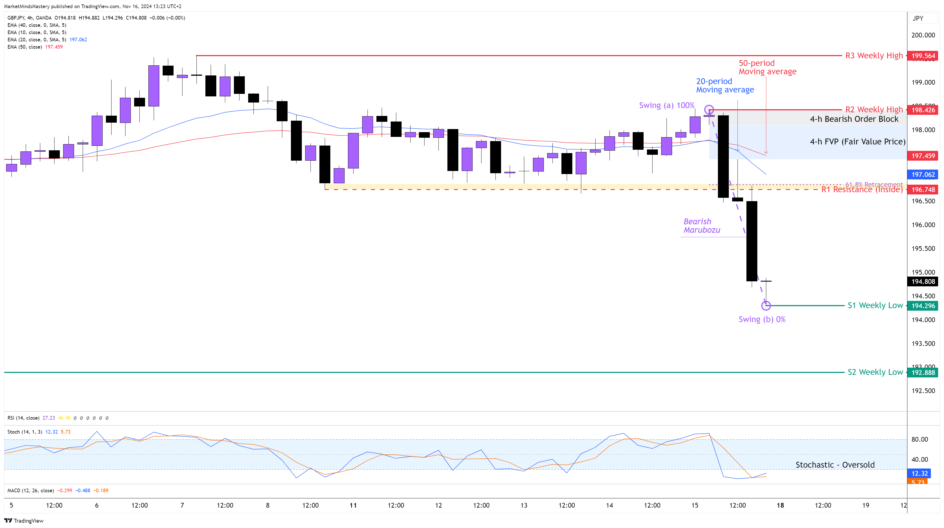Viewport: 944px width, 528px height.
Task: Click the TradingView logo icon
Action: [x=8, y=521]
